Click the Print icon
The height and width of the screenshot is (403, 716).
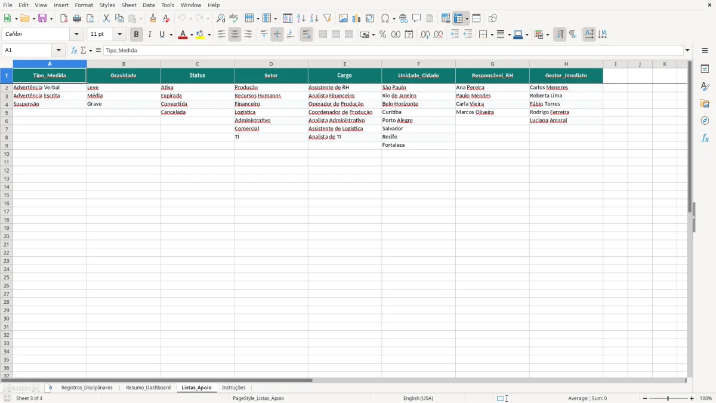pos(77,19)
